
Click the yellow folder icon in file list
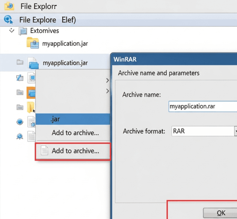(31, 107)
